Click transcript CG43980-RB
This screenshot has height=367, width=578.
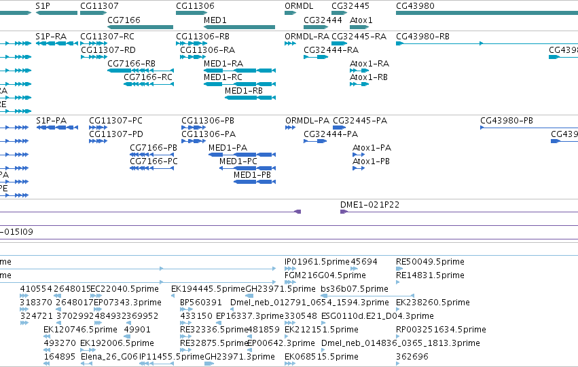pyautogui.click(x=487, y=43)
